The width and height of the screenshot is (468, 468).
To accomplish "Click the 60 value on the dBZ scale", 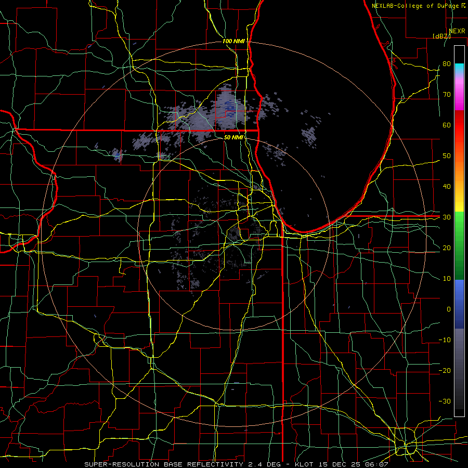I will tap(447, 125).
